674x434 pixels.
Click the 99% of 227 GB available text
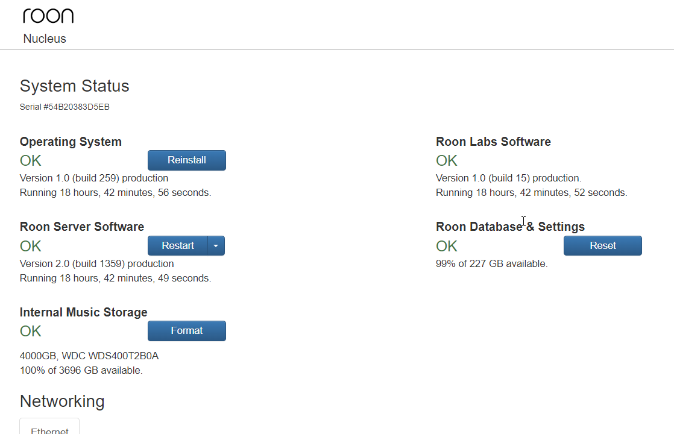(491, 263)
